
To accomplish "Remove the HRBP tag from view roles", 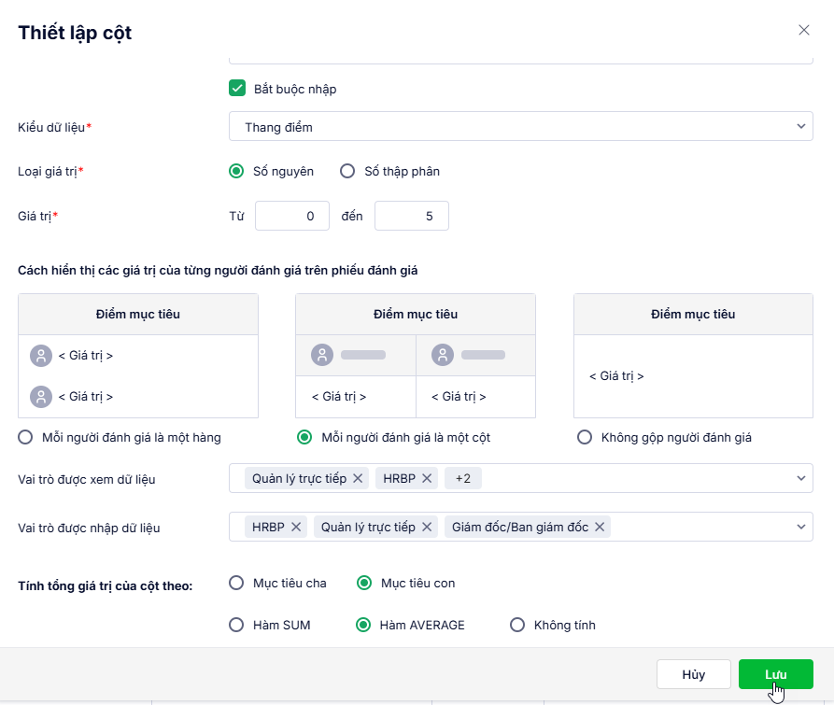I will (x=427, y=478).
